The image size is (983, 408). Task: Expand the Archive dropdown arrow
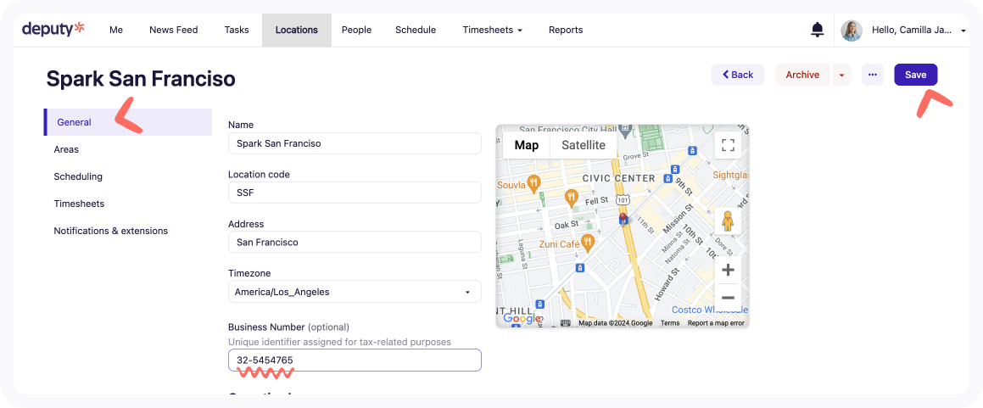[x=841, y=75]
